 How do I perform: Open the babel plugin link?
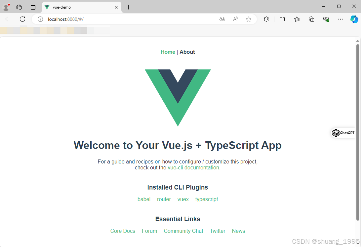(144, 199)
